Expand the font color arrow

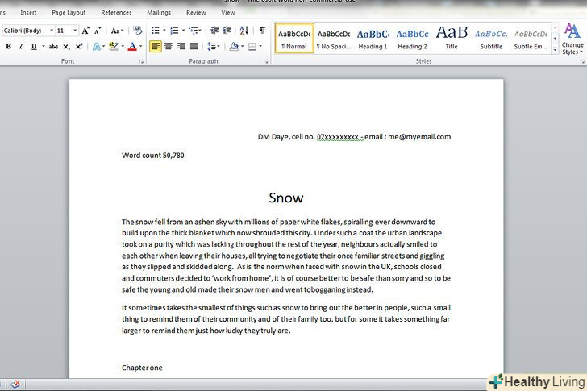point(141,47)
